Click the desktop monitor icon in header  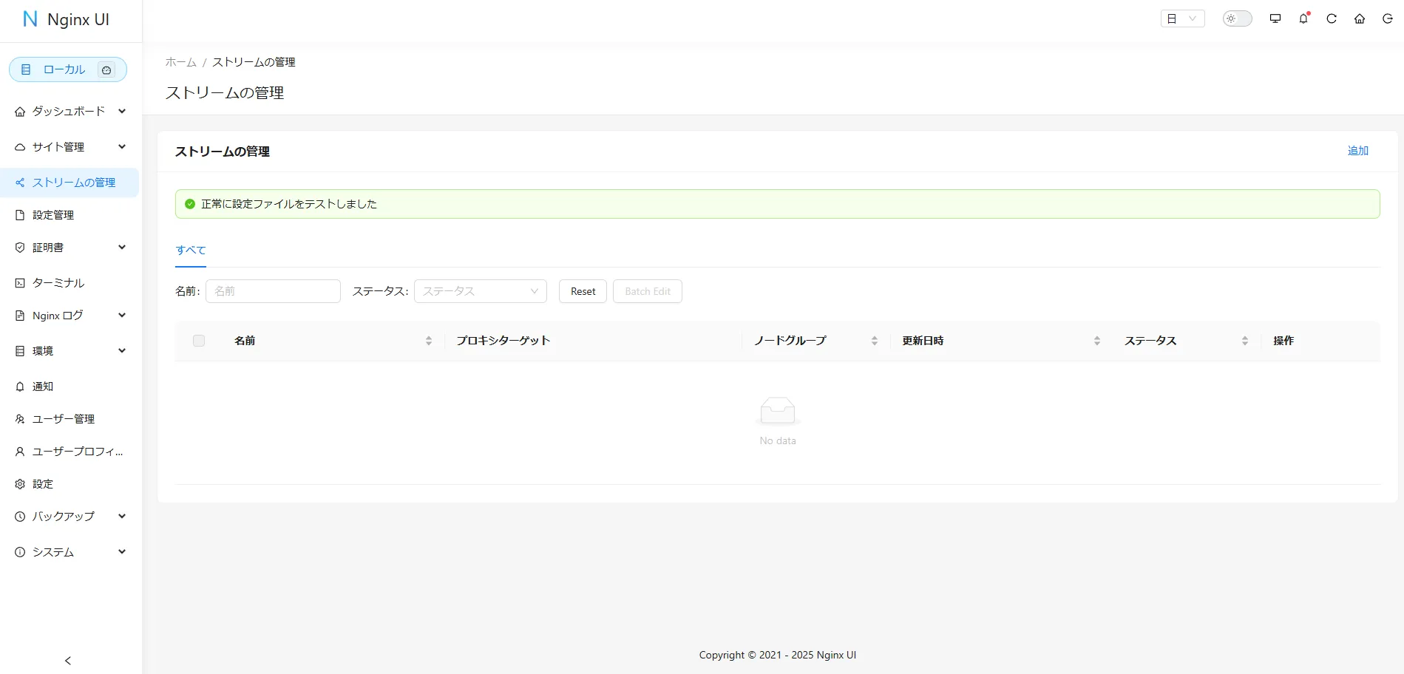tap(1275, 19)
